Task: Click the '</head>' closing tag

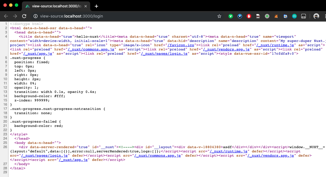Action: (x=22, y=138)
